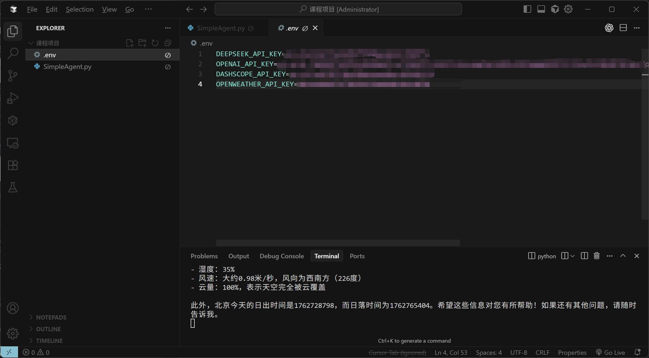This screenshot has height=358, width=649.
Task: Go forward with the right arrow
Action: coord(203,10)
